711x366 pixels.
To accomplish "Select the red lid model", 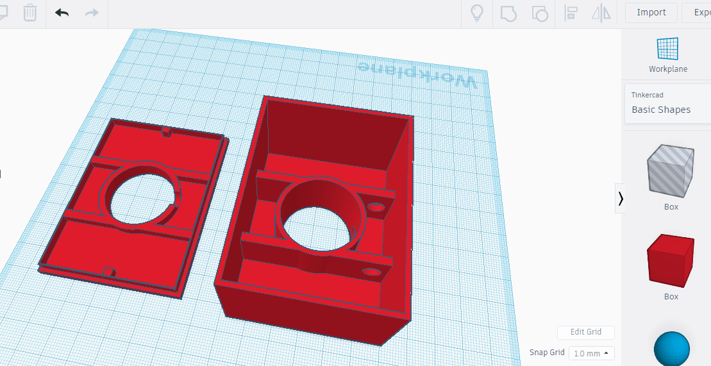I will (134, 208).
